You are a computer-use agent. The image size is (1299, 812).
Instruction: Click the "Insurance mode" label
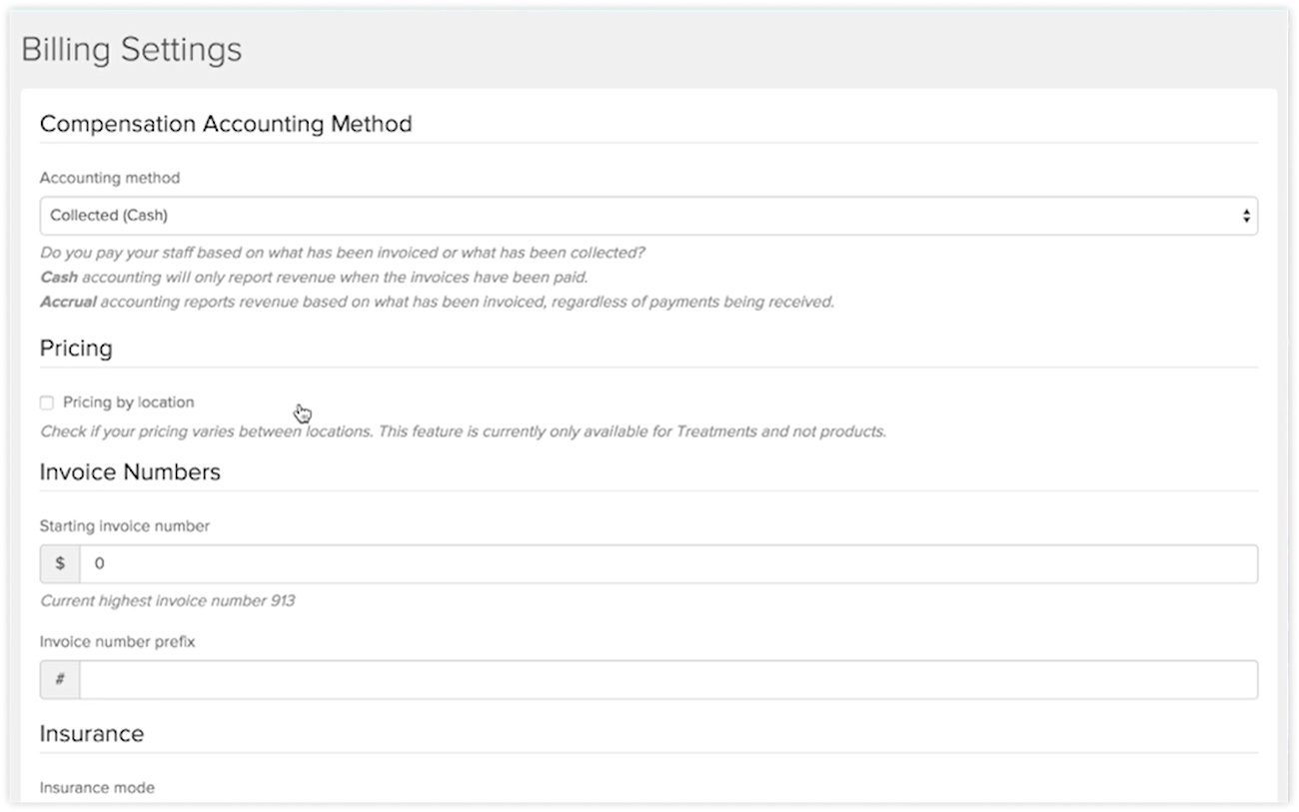coord(97,787)
